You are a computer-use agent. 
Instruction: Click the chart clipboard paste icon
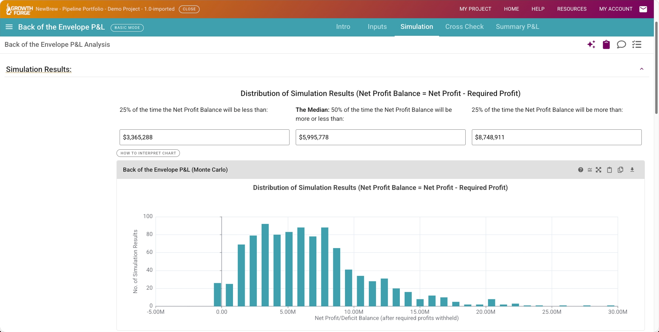(609, 170)
